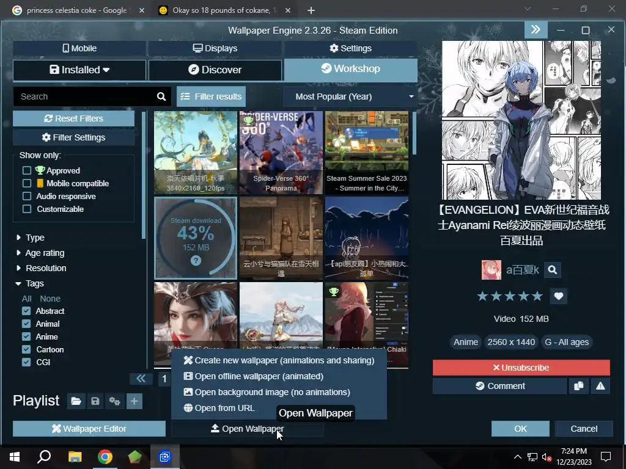Confirm with the OK button

520,429
